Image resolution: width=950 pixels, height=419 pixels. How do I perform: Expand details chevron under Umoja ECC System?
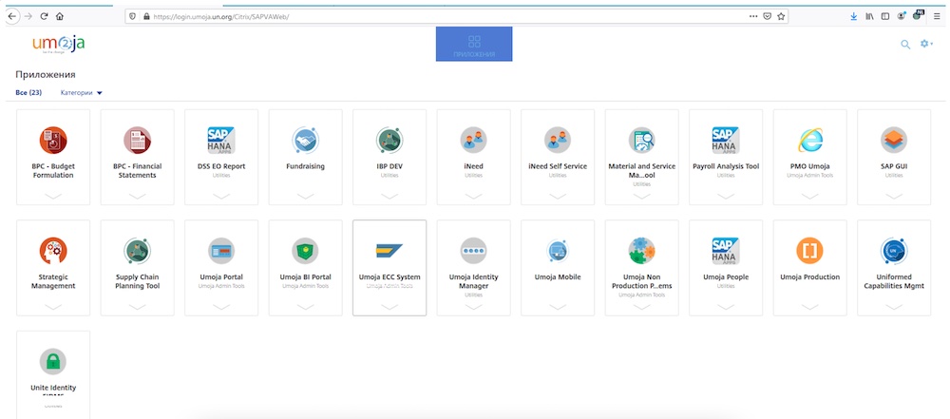[x=389, y=307]
